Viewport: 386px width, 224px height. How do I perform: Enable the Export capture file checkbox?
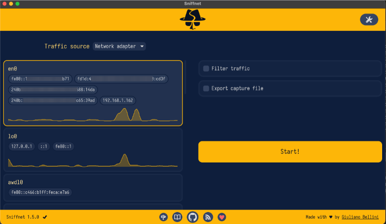pyautogui.click(x=206, y=88)
